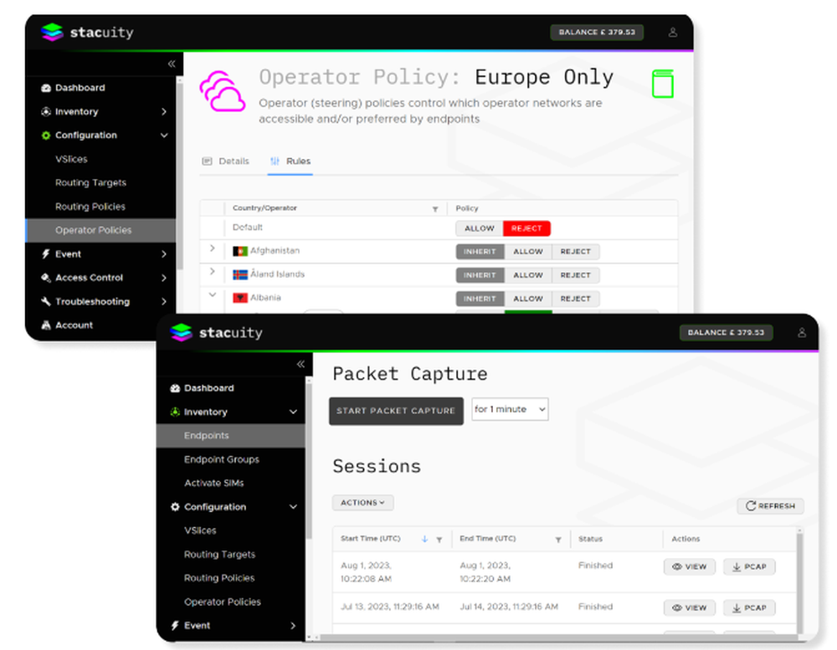Collapse the Albania row
Screen dimensions: 837x650
(x=212, y=294)
